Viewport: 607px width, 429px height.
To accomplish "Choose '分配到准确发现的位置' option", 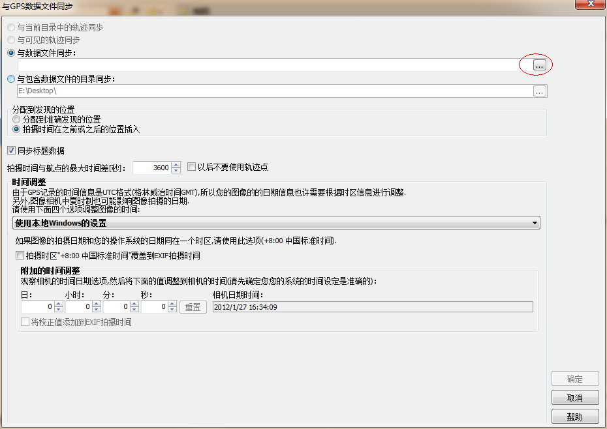I will (16, 119).
